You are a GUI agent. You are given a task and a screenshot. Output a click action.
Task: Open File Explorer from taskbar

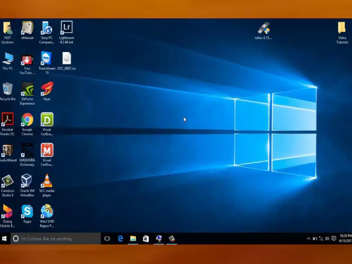click(133, 238)
